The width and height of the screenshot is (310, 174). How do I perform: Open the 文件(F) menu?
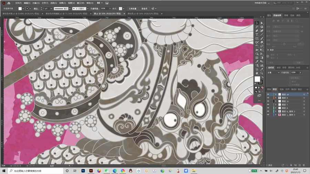(18, 3)
